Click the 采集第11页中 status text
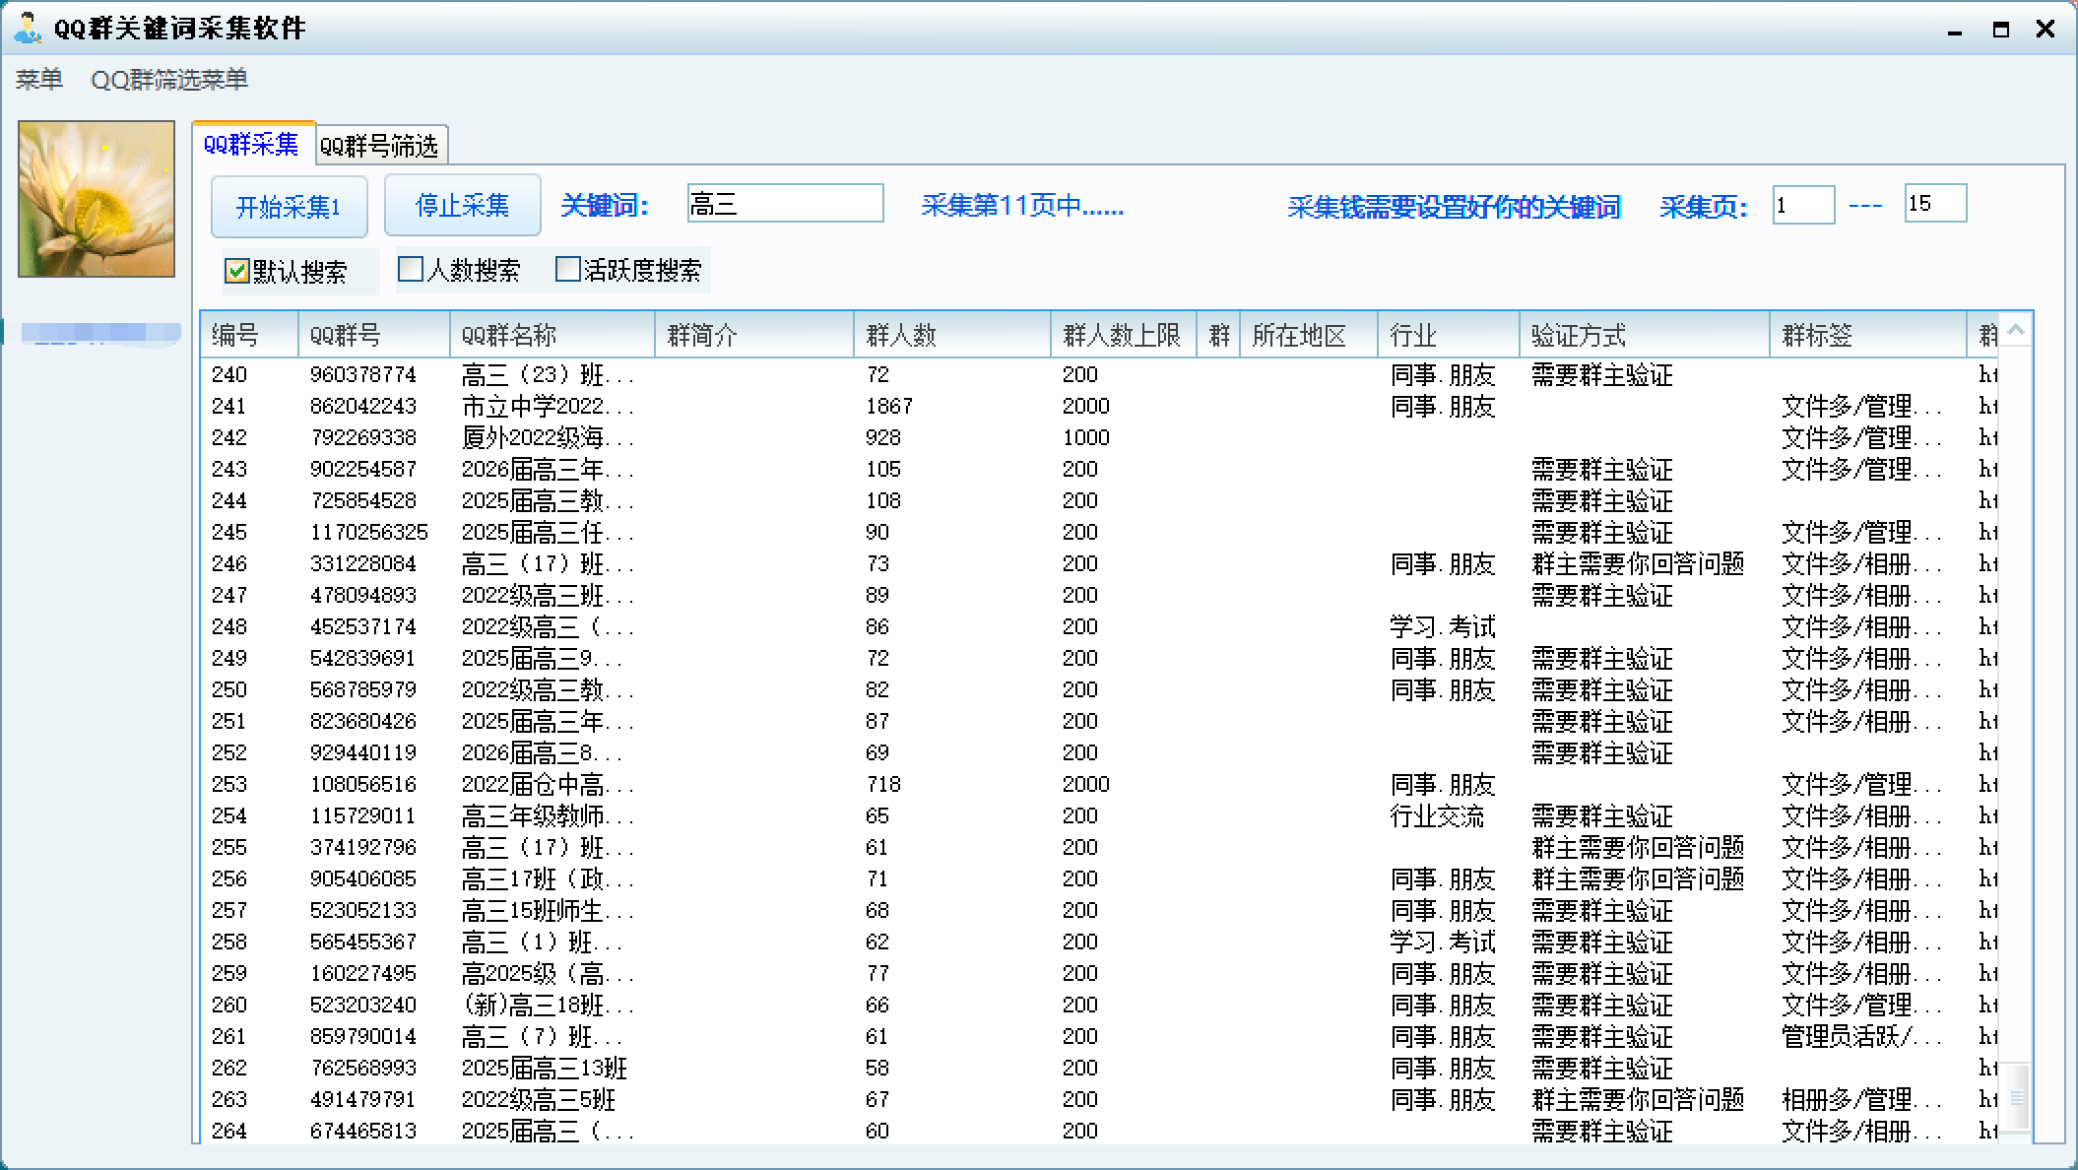The height and width of the screenshot is (1170, 2078). (1022, 205)
